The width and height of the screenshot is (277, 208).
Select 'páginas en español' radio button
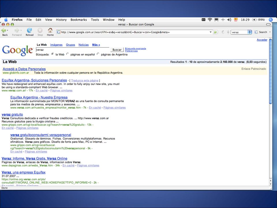coord(68,54)
